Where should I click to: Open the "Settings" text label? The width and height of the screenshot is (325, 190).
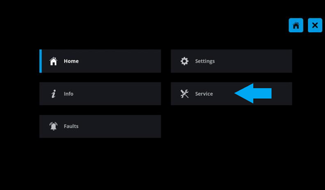coord(205,61)
